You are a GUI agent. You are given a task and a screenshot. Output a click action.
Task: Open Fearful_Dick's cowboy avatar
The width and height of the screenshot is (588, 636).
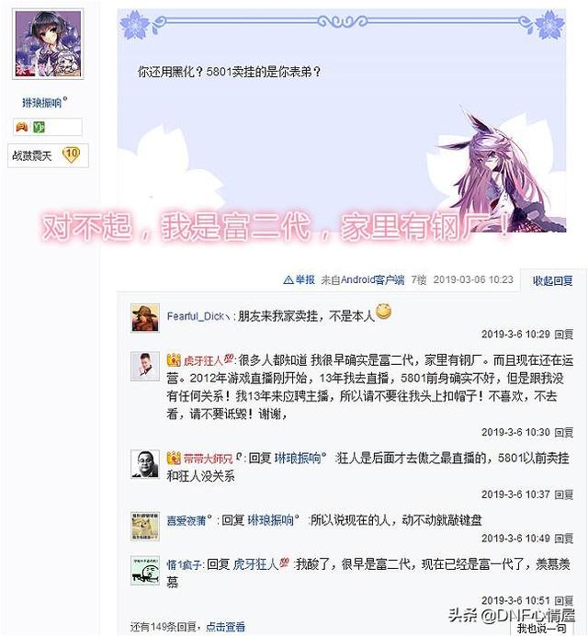coord(145,318)
